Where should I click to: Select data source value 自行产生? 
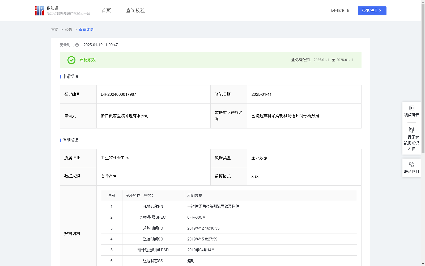(109, 176)
